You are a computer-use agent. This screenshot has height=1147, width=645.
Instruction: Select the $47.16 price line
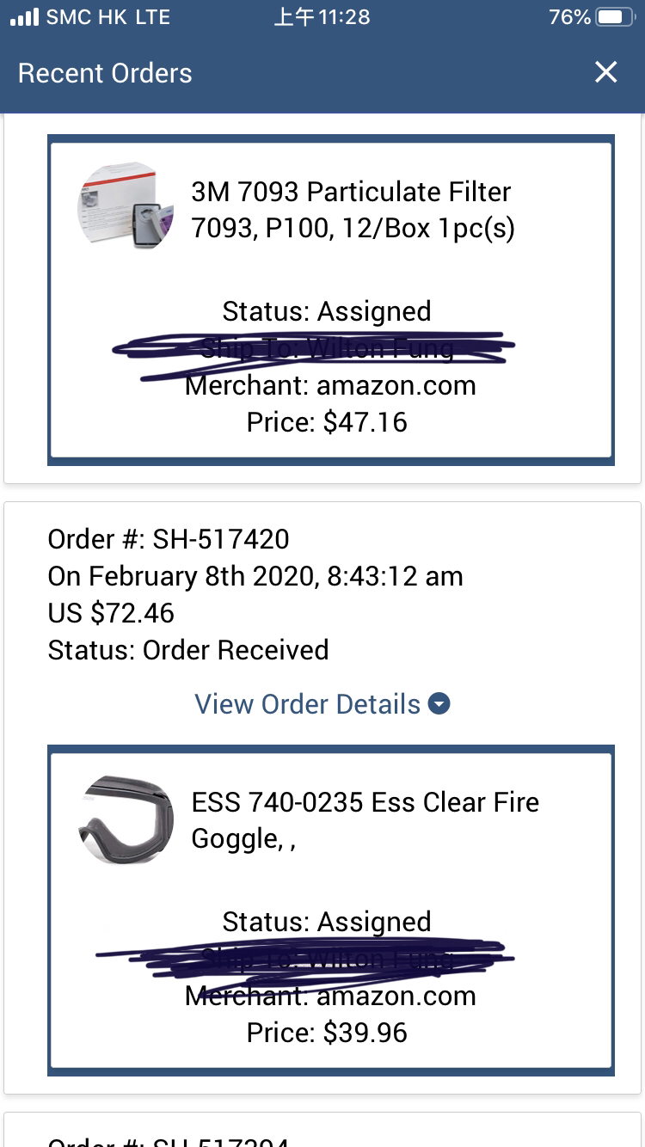click(x=327, y=422)
